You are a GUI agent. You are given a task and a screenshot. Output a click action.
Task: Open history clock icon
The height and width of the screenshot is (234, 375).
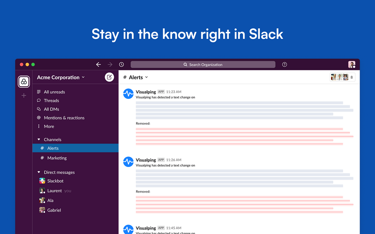[x=121, y=64]
